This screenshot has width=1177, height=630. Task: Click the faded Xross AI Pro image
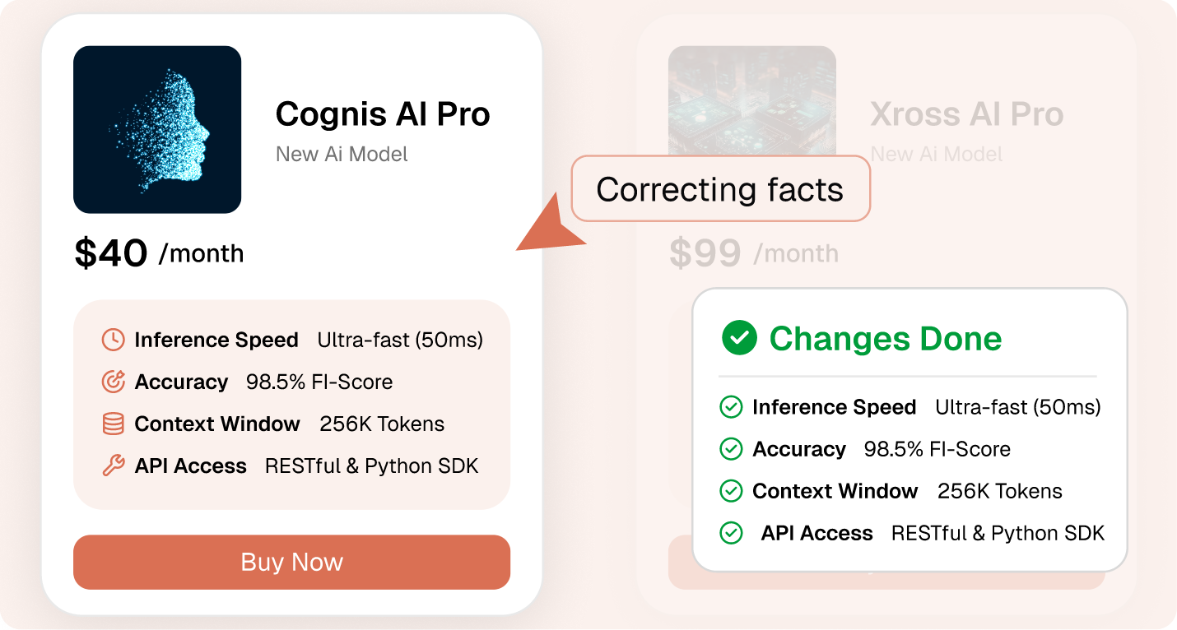pos(751,100)
